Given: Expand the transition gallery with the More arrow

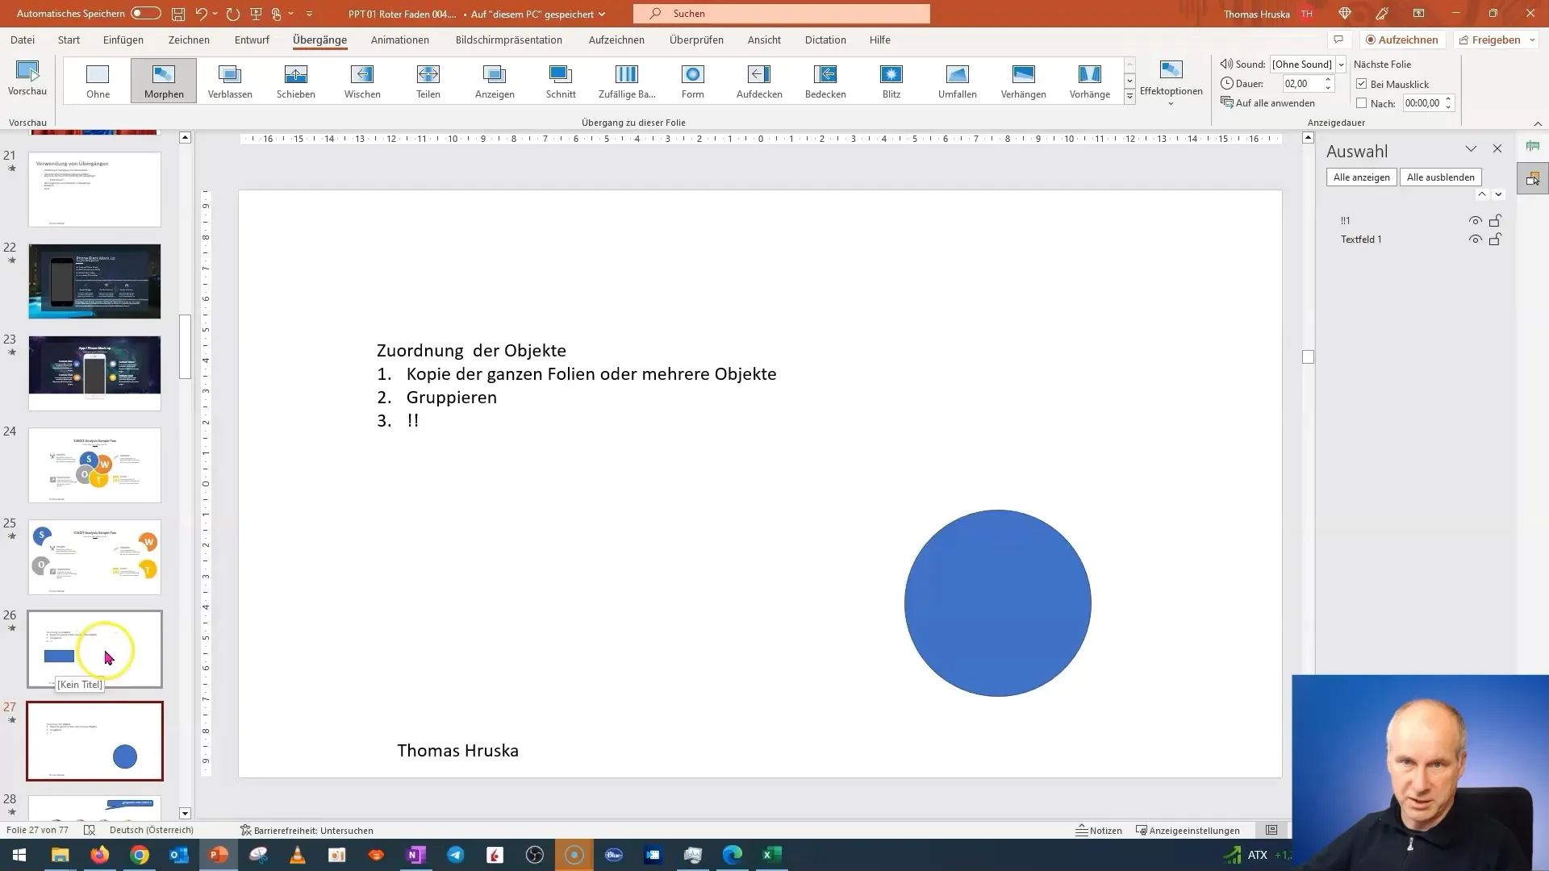Looking at the screenshot, I should point(1129,97).
